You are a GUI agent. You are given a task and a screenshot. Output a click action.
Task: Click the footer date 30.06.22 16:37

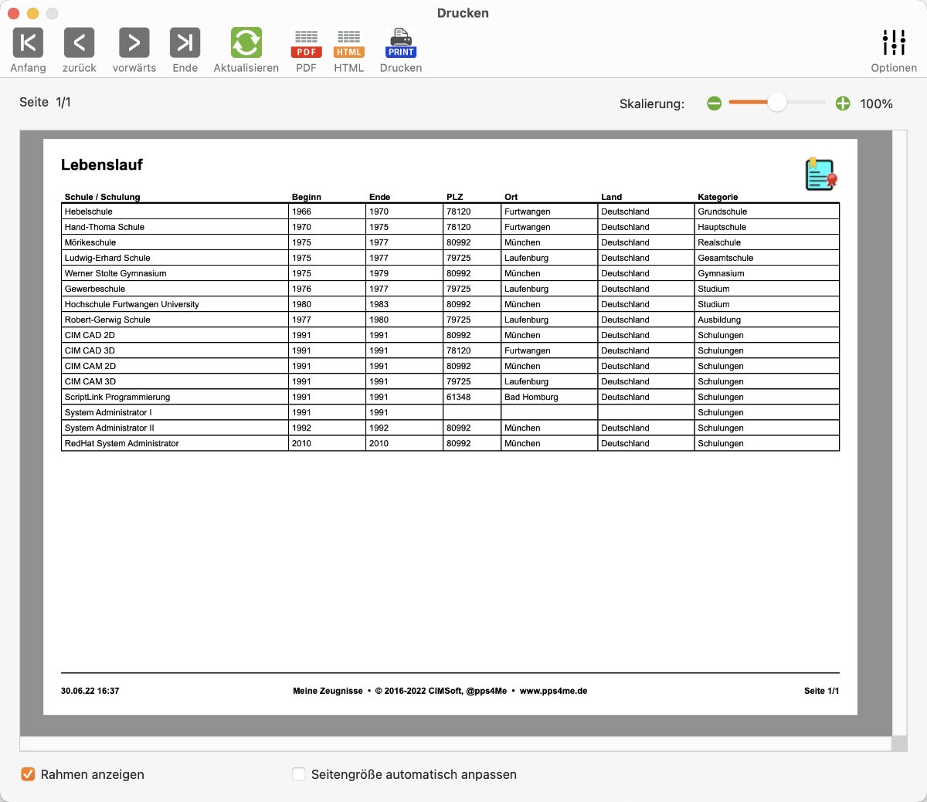point(90,691)
